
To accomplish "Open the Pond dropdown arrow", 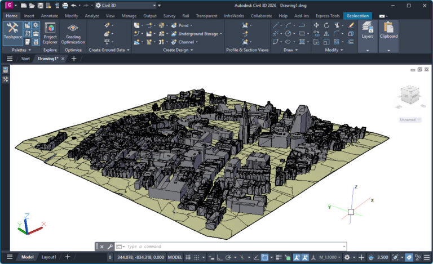I will tap(191, 25).
